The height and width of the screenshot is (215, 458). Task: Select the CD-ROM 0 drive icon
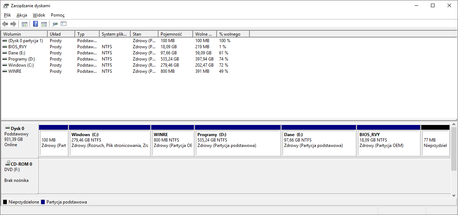[8, 164]
